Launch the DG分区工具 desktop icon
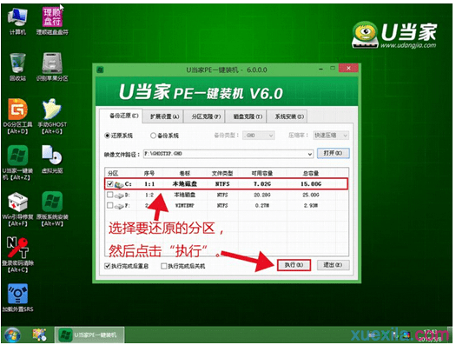Viewport: 456px width, 345px height. coord(17,116)
